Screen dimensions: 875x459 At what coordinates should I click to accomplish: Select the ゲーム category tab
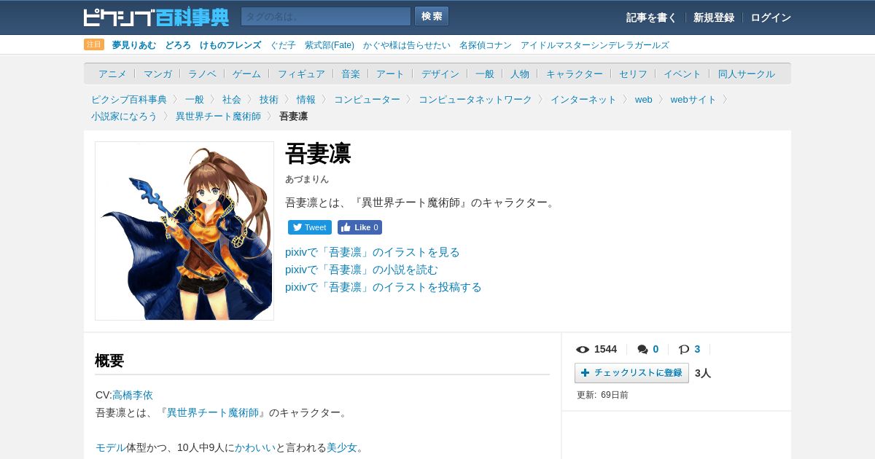246,74
